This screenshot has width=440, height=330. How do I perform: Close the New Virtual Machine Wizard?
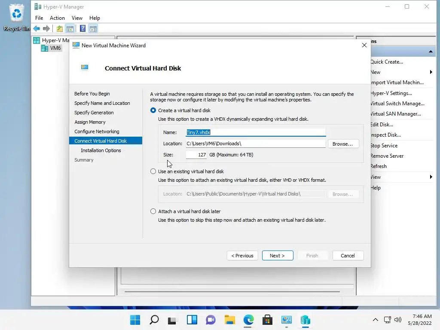click(x=364, y=45)
